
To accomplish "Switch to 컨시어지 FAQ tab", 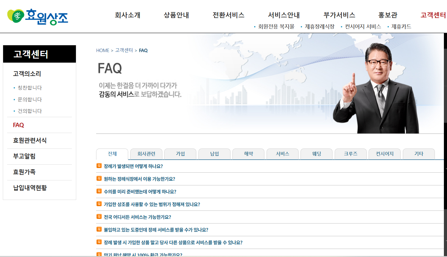I will click(384, 154).
